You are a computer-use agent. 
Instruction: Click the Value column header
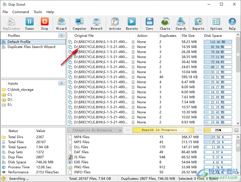point(50,131)
